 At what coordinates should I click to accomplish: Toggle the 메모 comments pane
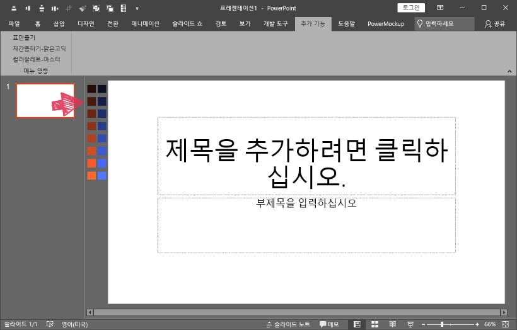pos(329,324)
